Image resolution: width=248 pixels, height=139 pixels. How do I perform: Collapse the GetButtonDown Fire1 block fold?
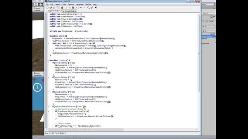point(48,107)
